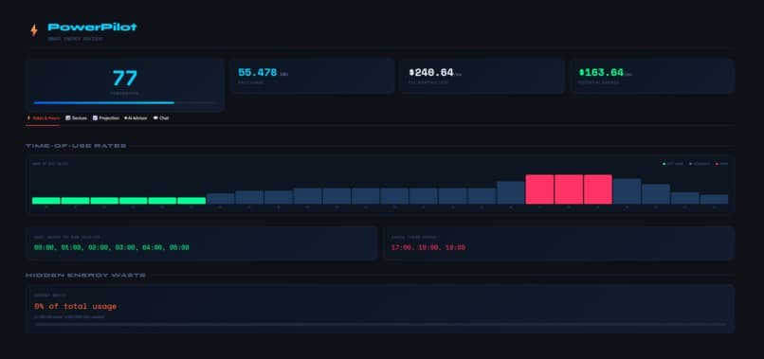Click the Devices tab icon
This screenshot has height=359, width=764.
(x=67, y=117)
